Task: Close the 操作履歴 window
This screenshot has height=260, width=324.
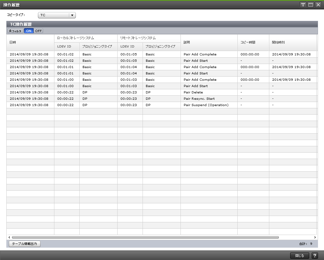Action: coord(318,5)
